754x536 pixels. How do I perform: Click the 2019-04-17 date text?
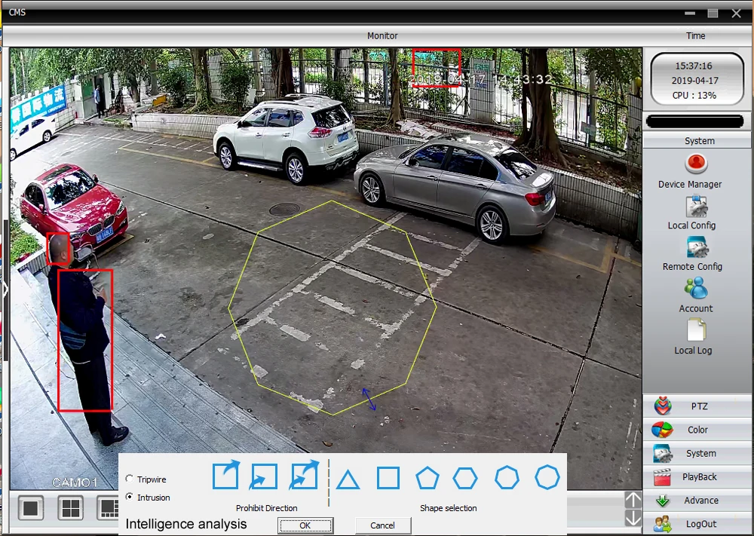pyautogui.click(x=695, y=81)
